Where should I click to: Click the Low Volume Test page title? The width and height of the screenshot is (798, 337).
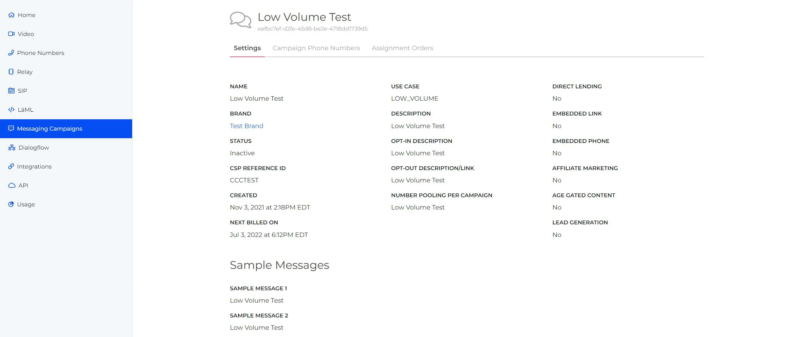tap(304, 17)
